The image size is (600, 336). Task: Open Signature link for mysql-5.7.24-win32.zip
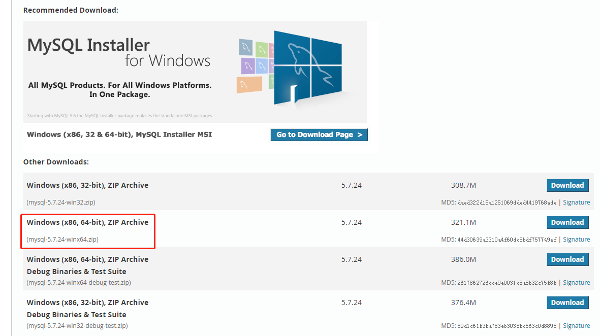(x=576, y=202)
